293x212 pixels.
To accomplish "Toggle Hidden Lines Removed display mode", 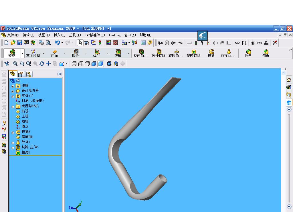I will click(87, 64).
